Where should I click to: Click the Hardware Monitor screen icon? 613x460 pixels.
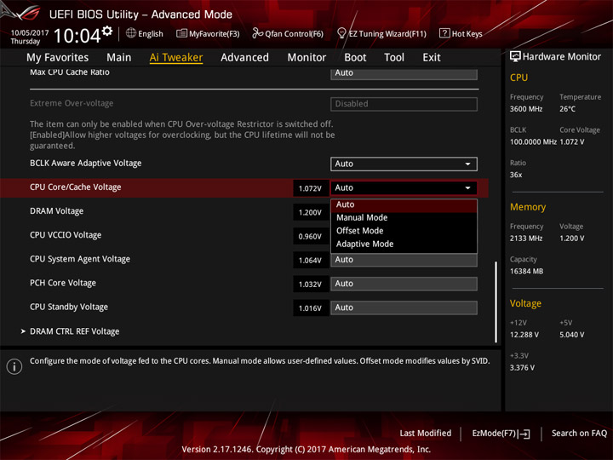click(515, 57)
